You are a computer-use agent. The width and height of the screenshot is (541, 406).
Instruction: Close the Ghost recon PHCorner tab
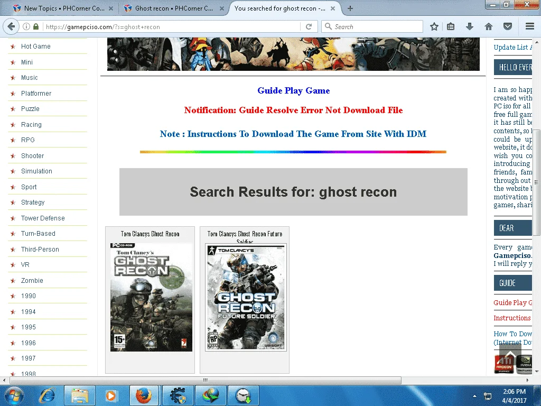pos(222,8)
